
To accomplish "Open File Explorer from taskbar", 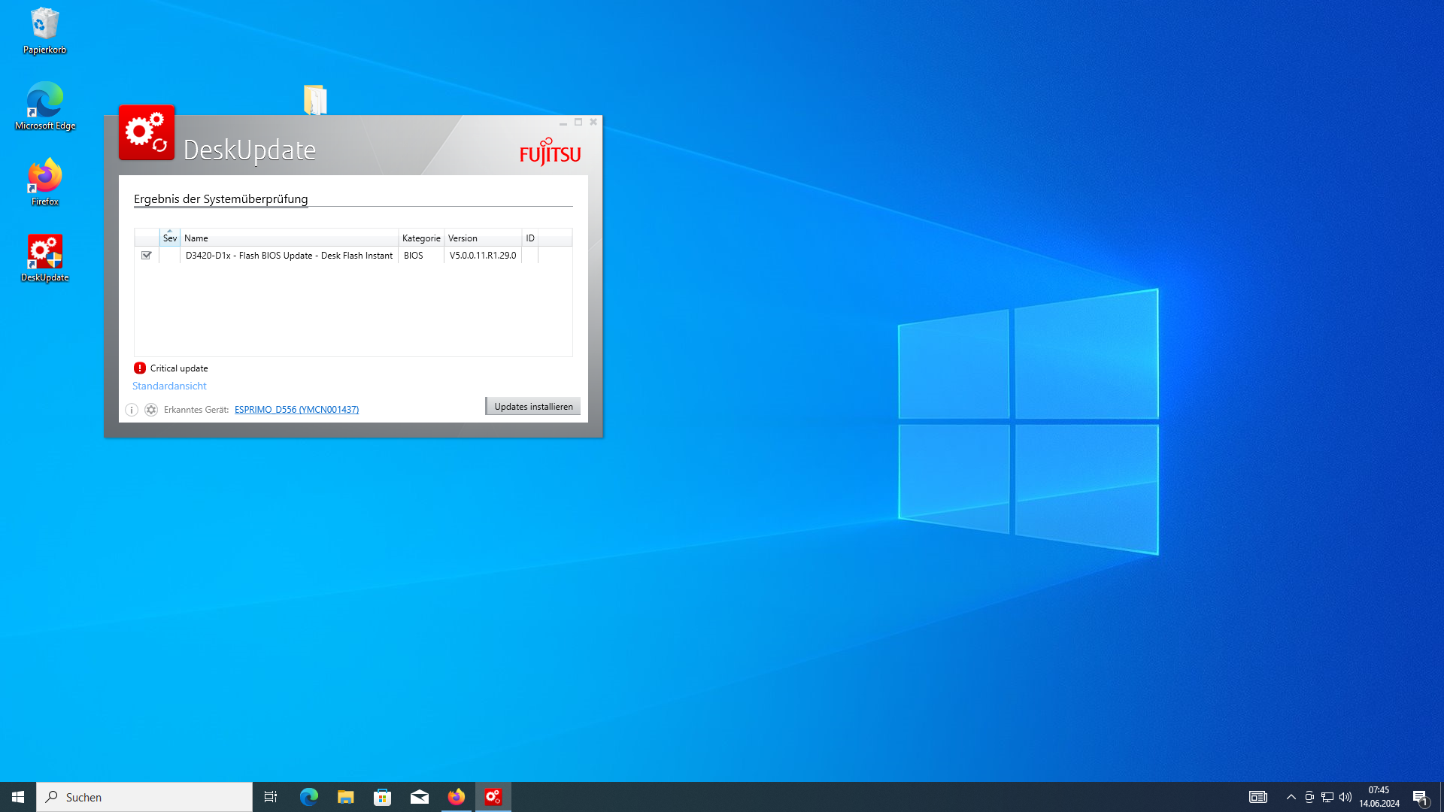I will click(345, 797).
